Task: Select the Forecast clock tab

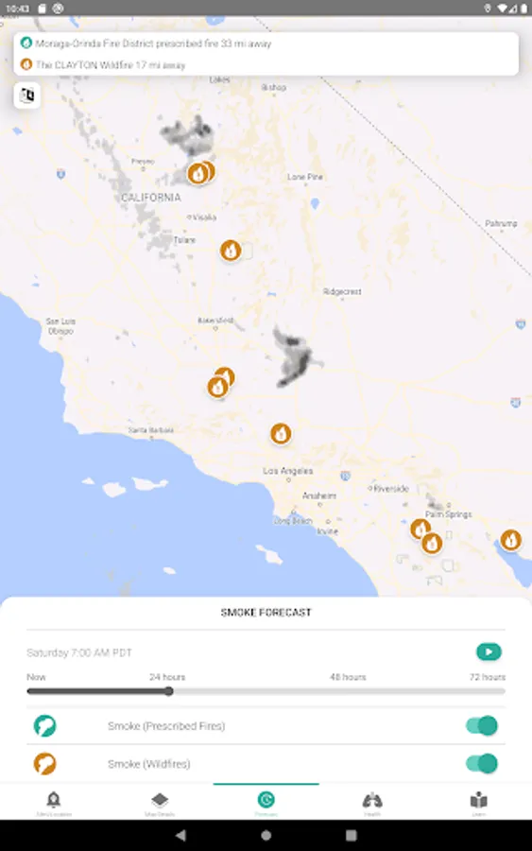Action: (x=266, y=802)
